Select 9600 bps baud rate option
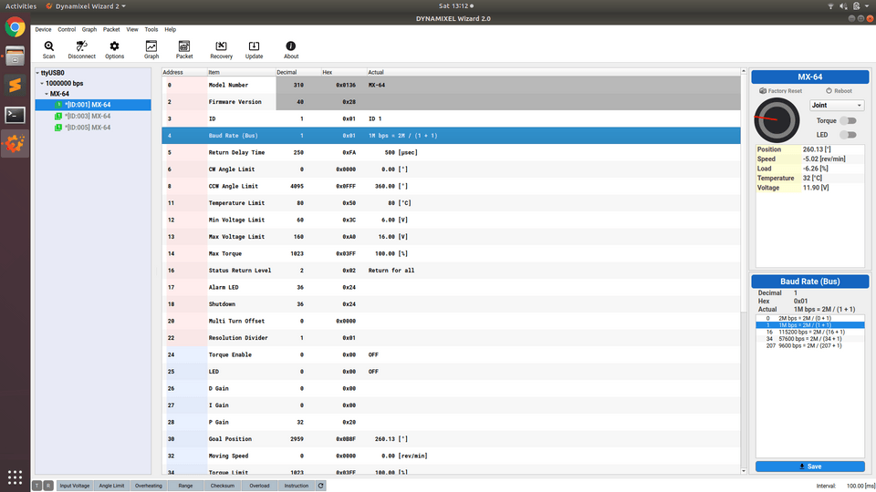This screenshot has width=876, height=492. tap(810, 346)
